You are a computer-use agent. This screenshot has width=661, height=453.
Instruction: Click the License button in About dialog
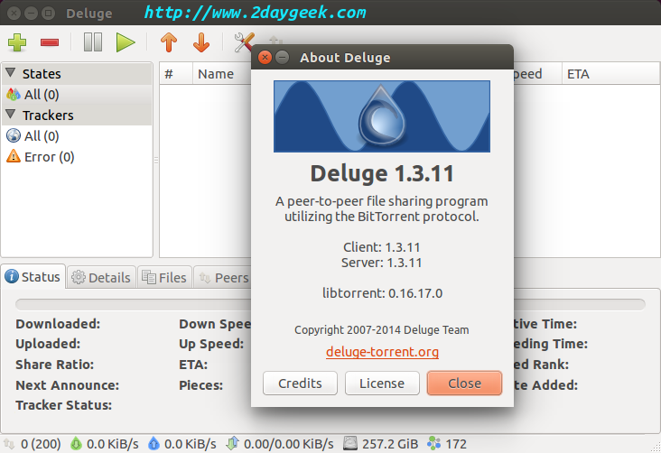pos(382,383)
